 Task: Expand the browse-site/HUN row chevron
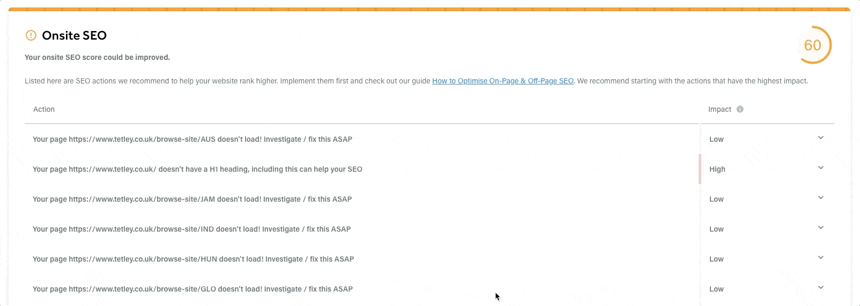coord(821,258)
